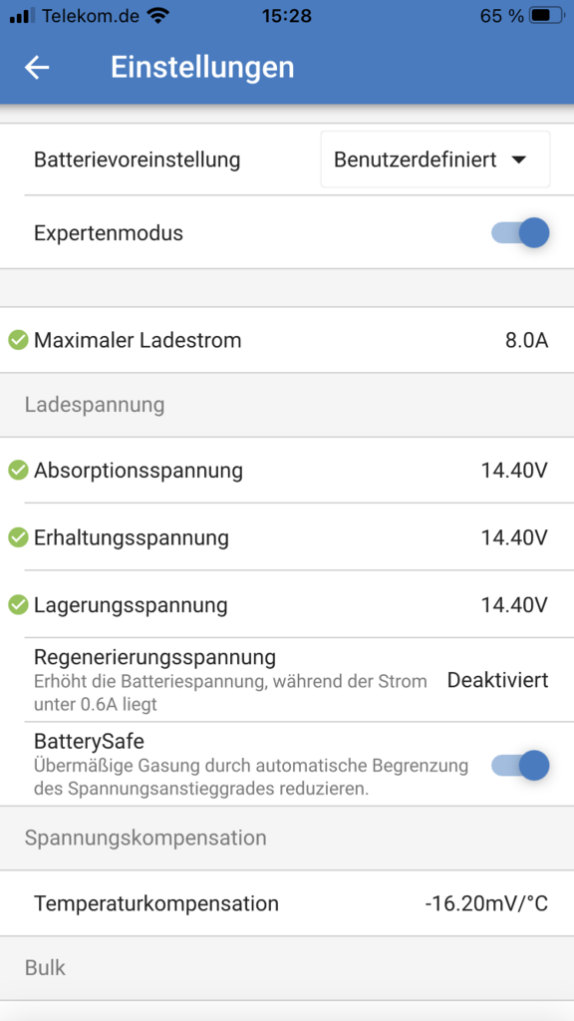Disable the Expertenmodus switch
The image size is (574, 1021).
[x=520, y=232]
